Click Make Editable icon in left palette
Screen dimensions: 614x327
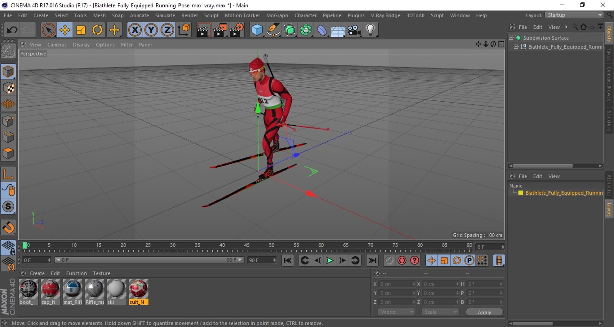click(8, 51)
